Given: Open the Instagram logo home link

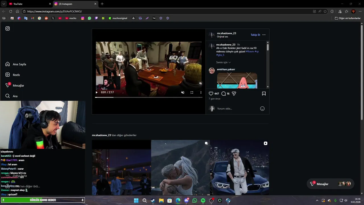Looking at the screenshot, I should [8, 28].
